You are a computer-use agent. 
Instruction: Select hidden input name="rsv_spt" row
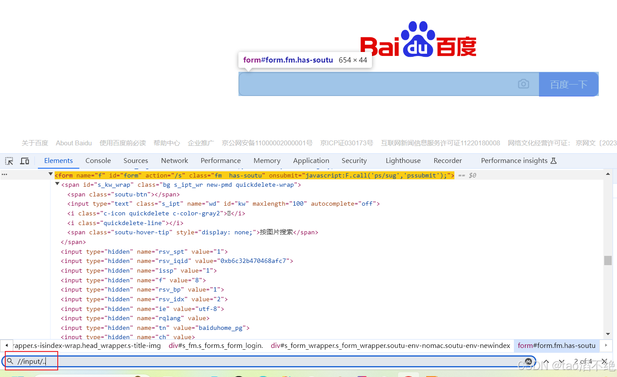pyautogui.click(x=144, y=251)
